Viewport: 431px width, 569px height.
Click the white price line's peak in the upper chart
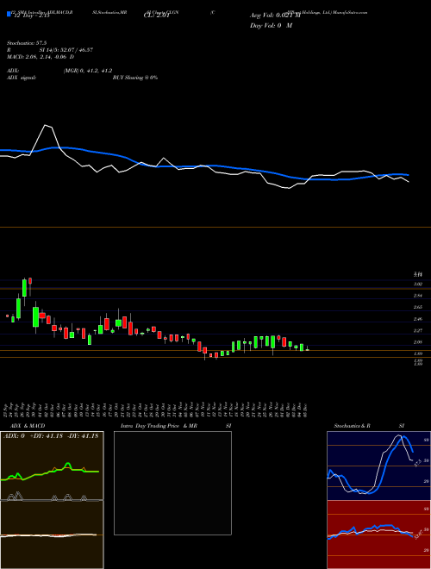coord(46,125)
